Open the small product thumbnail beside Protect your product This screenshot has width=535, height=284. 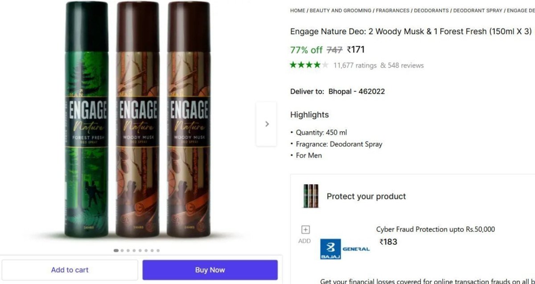(310, 196)
